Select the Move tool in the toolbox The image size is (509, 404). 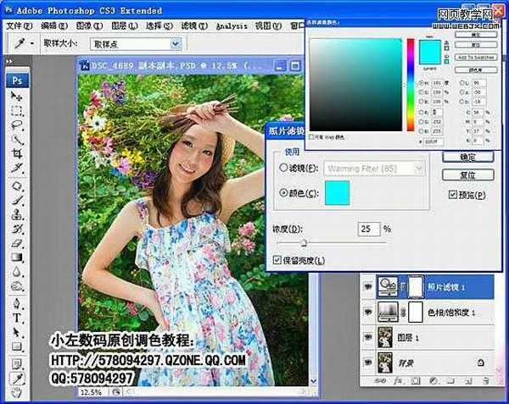[16, 97]
